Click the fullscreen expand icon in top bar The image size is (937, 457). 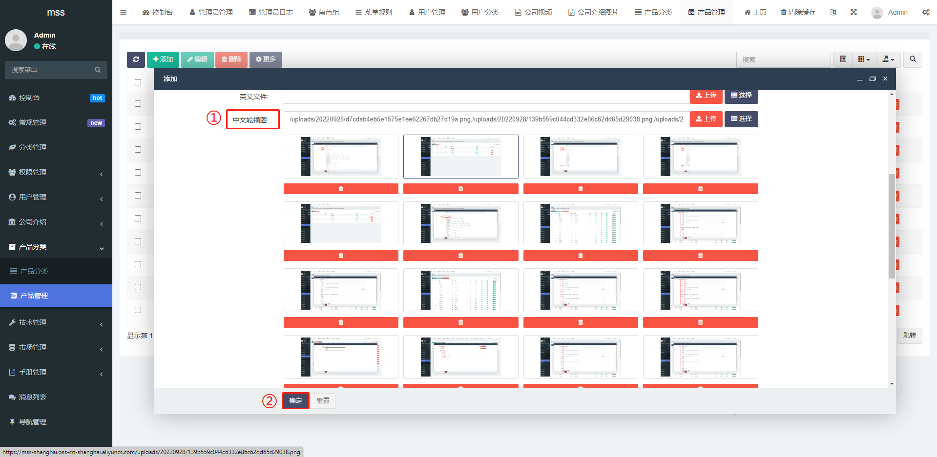pos(854,12)
